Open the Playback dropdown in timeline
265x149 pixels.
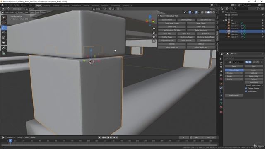[x=11, y=137]
